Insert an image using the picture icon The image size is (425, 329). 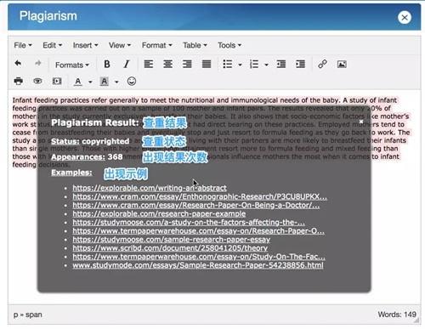click(x=342, y=65)
